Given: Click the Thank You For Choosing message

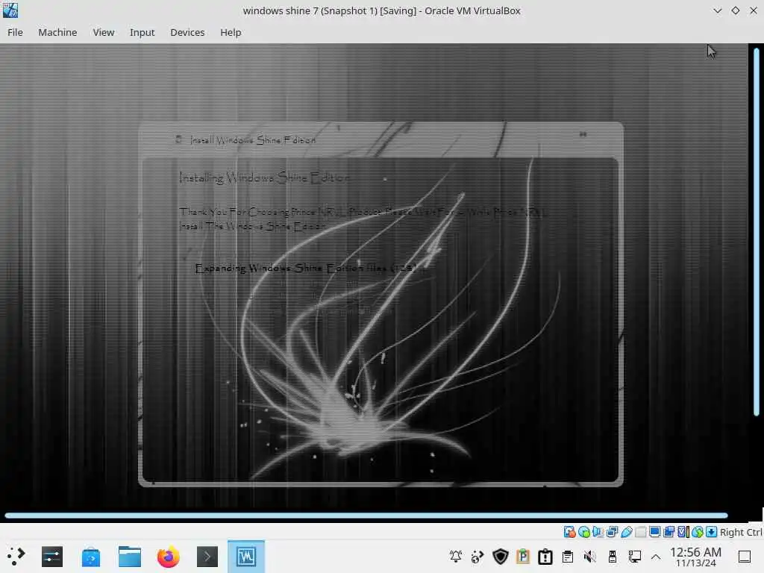Looking at the screenshot, I should pyautogui.click(x=363, y=219).
